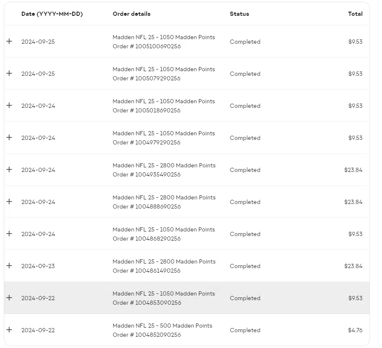This screenshot has height=348, width=382.
Task: Expand order 1004979290256 with plus icon
Action: click(9, 137)
